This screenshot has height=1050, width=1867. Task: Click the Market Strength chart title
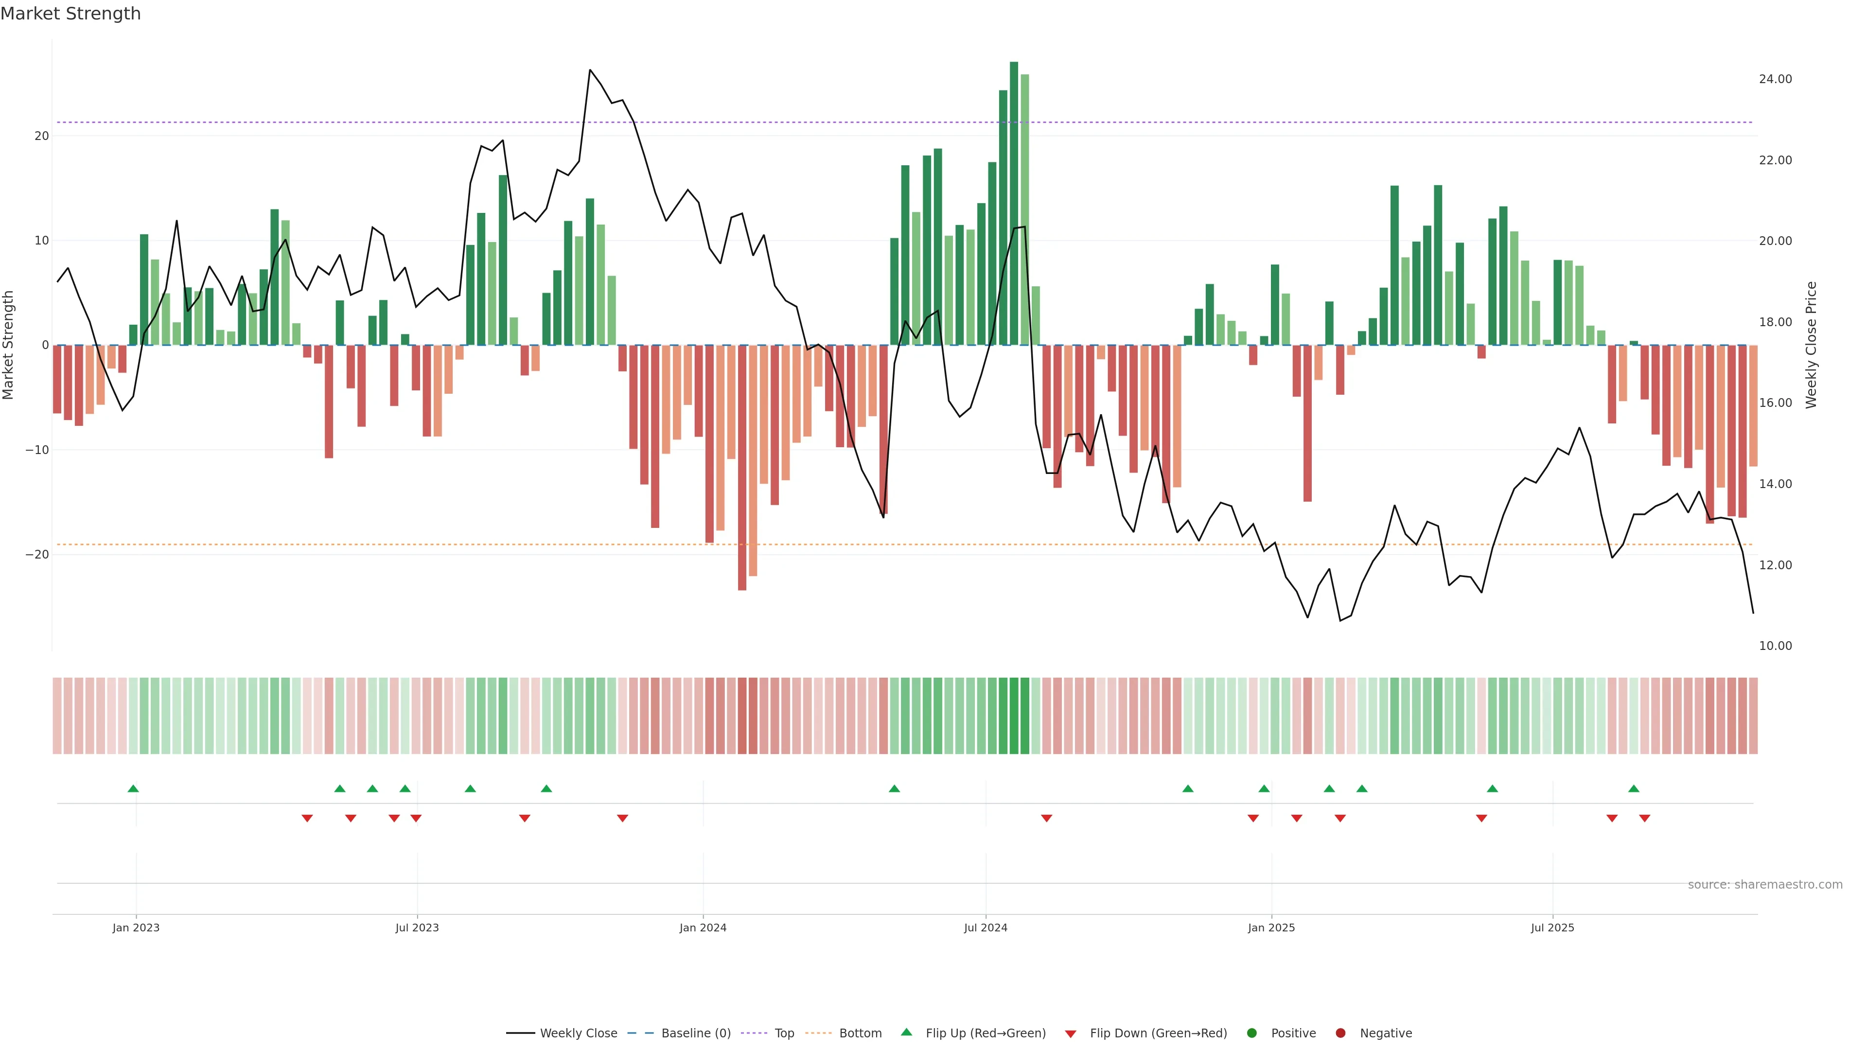coord(70,14)
